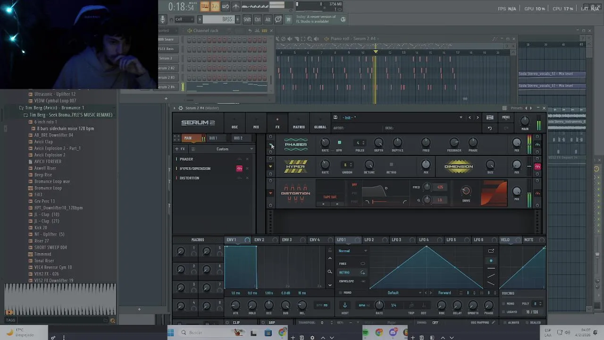Screen dimensions: 604x340
Task: Enable the LEGATO checkbox
Action: click(503, 312)
